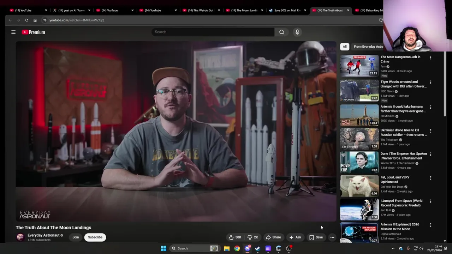This screenshot has height=254, width=452.
Task: Click browser back arrow
Action: click(x=10, y=20)
